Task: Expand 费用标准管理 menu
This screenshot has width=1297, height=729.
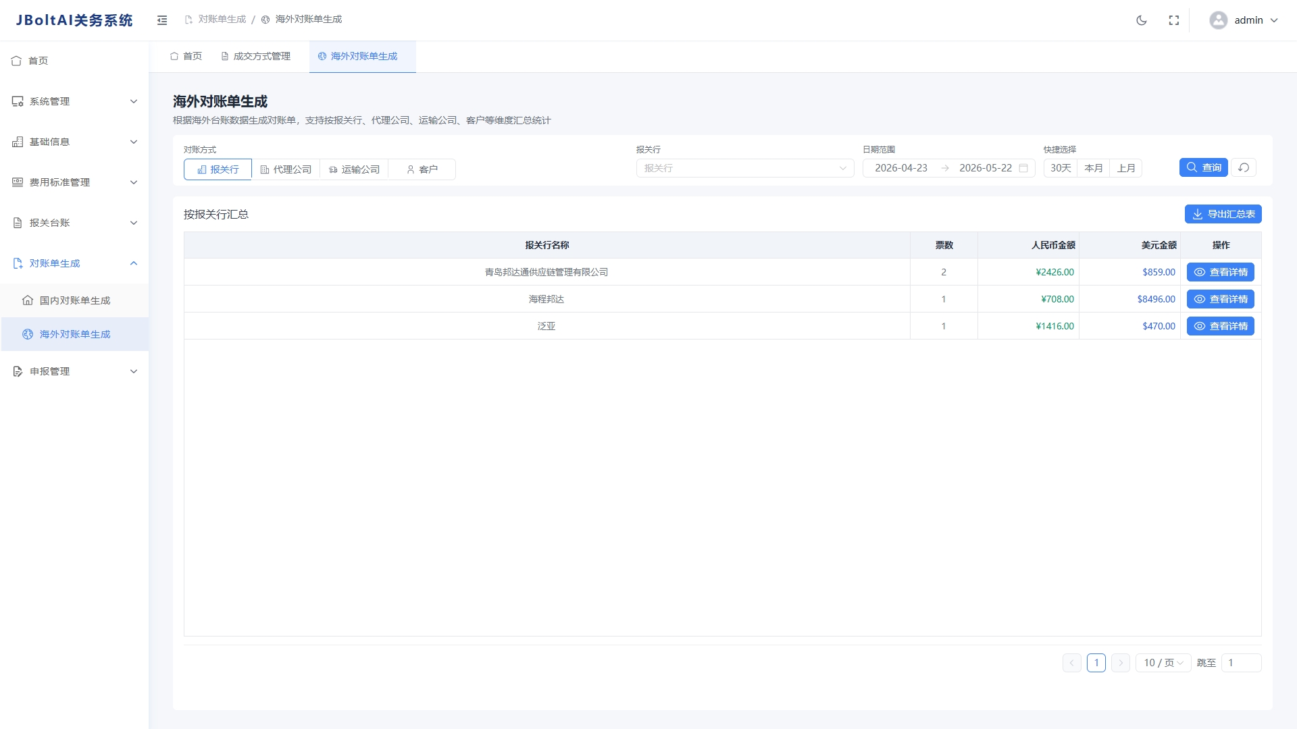Action: pos(74,182)
